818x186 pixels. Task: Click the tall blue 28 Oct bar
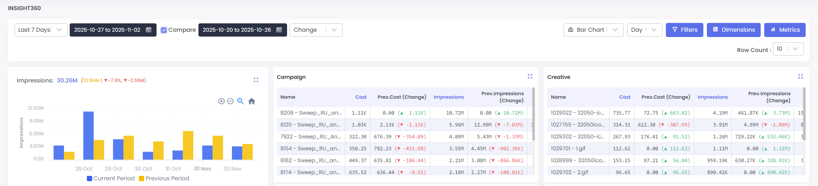[88, 135]
